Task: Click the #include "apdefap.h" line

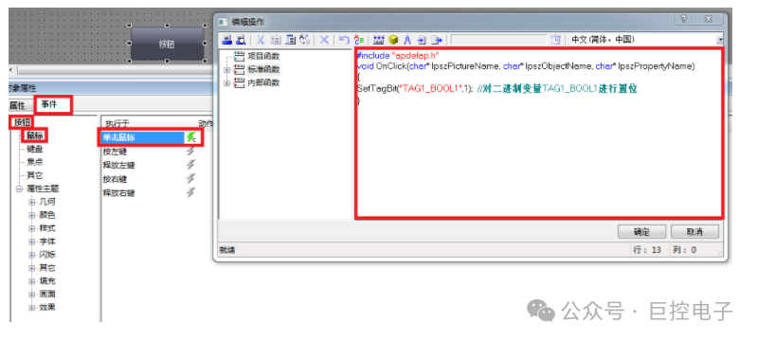Action: coord(398,56)
